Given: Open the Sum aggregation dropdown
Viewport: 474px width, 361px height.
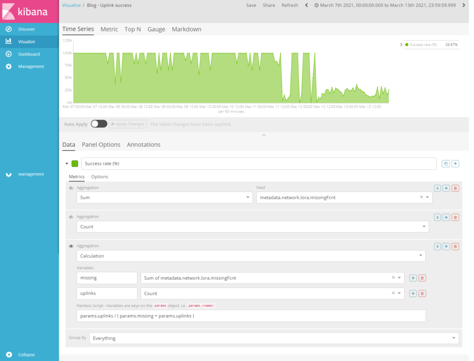Looking at the screenshot, I should click(164, 198).
